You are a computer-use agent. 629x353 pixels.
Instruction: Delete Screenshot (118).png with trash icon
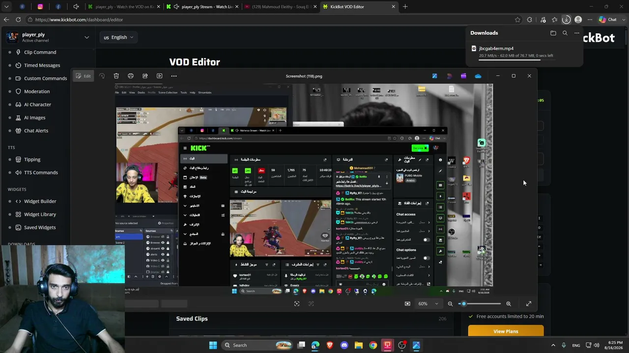(x=116, y=76)
